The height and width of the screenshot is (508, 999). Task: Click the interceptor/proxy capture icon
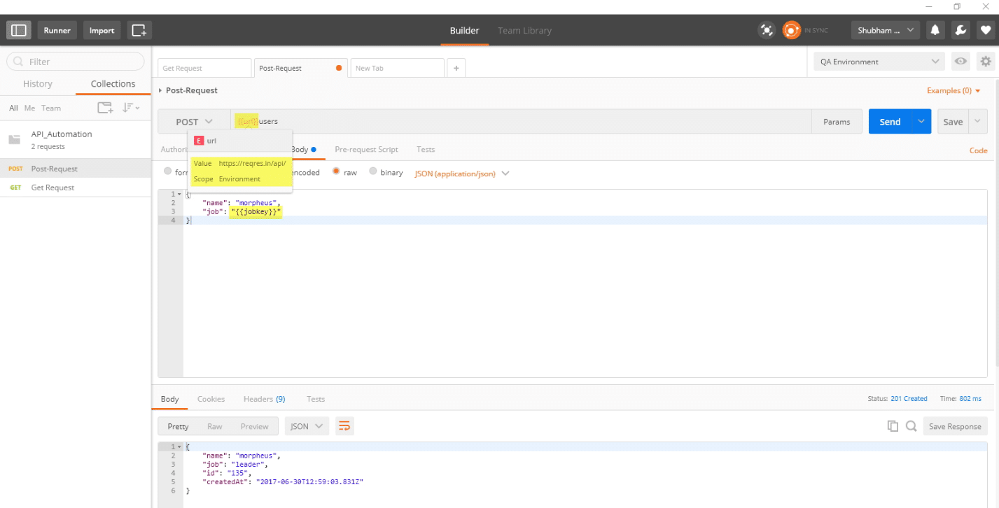click(x=767, y=30)
